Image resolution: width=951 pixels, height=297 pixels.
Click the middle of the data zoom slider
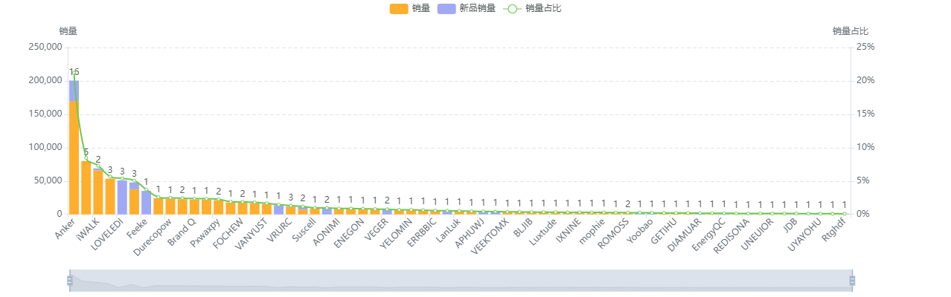coord(461,281)
